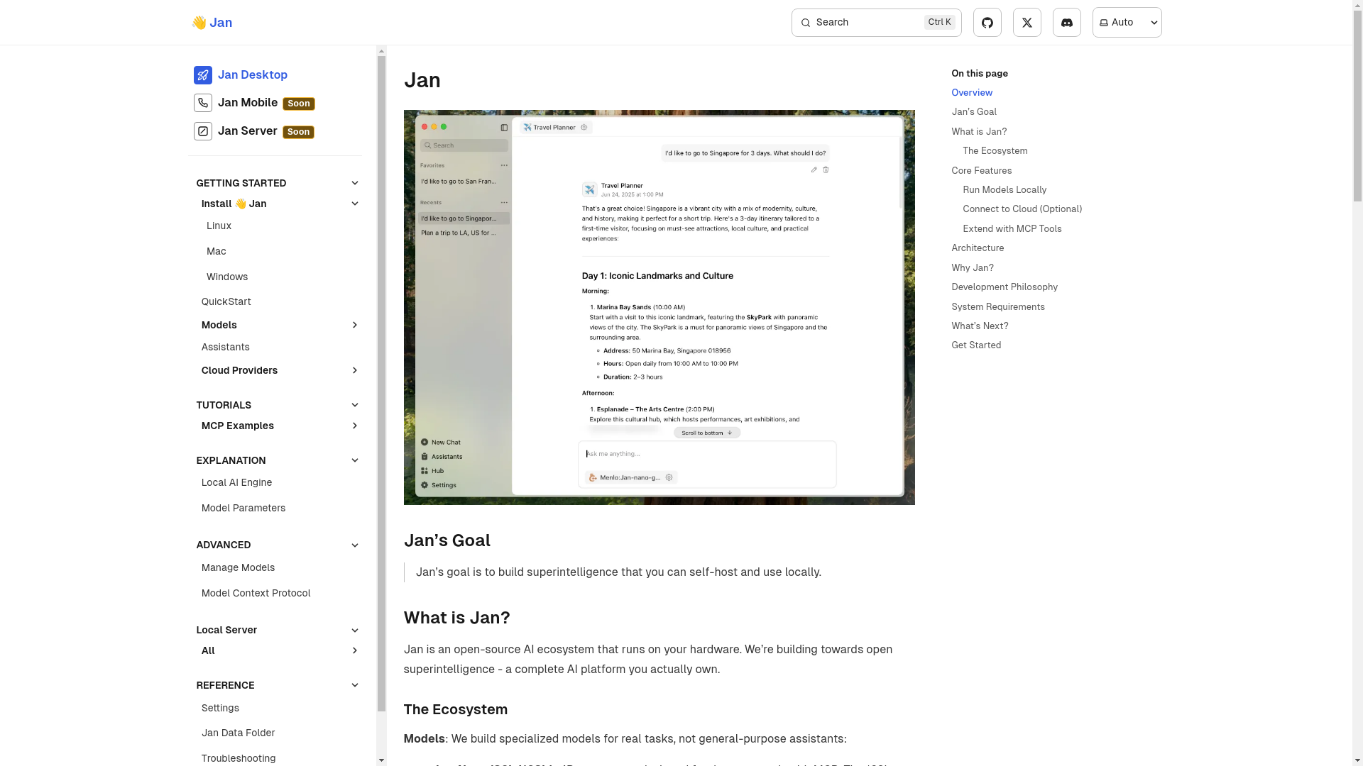The height and width of the screenshot is (766, 1363).
Task: Jump to Extend with MCP Tools
Action: pyautogui.click(x=1012, y=229)
